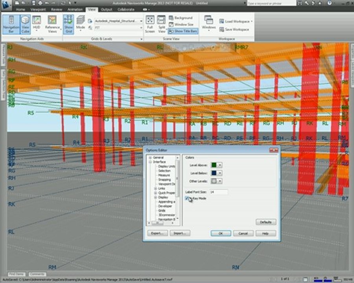Viewport: 354px width, 283px height.
Task: Select Developer in options tree
Action: point(165,206)
